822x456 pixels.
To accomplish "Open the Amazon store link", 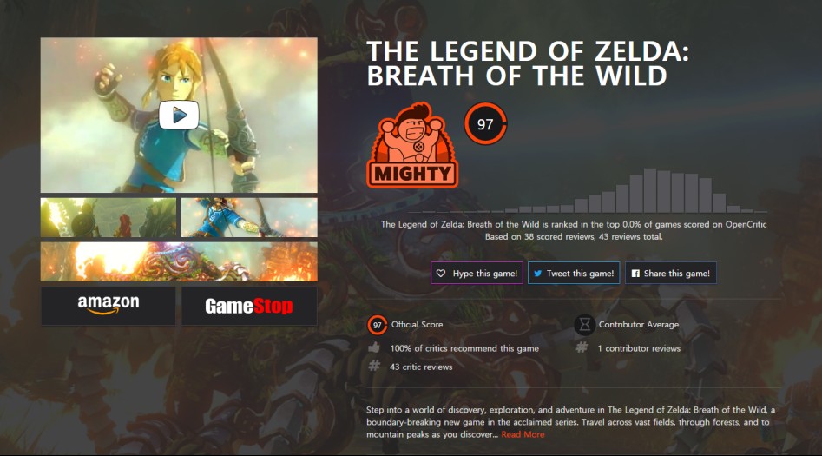I will click(x=109, y=306).
